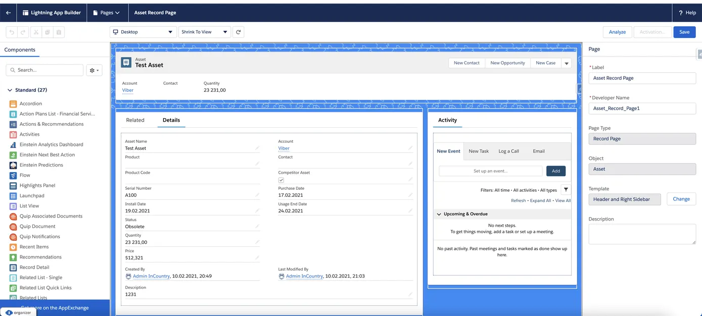Click the pencil icon beside Serial Number
This screenshot has width=702, height=316.
pyautogui.click(x=257, y=195)
